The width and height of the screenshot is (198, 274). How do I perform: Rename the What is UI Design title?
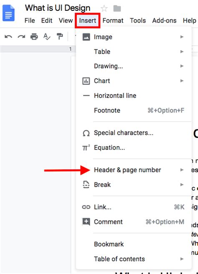tap(58, 8)
